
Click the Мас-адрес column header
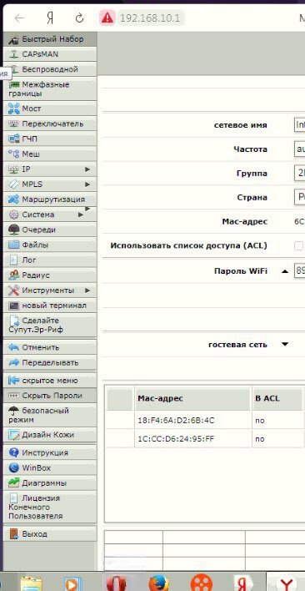tap(192, 398)
